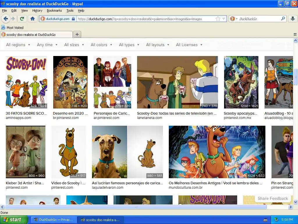Click the 5:58 PM system clock
298x224 pixels.
point(287,220)
